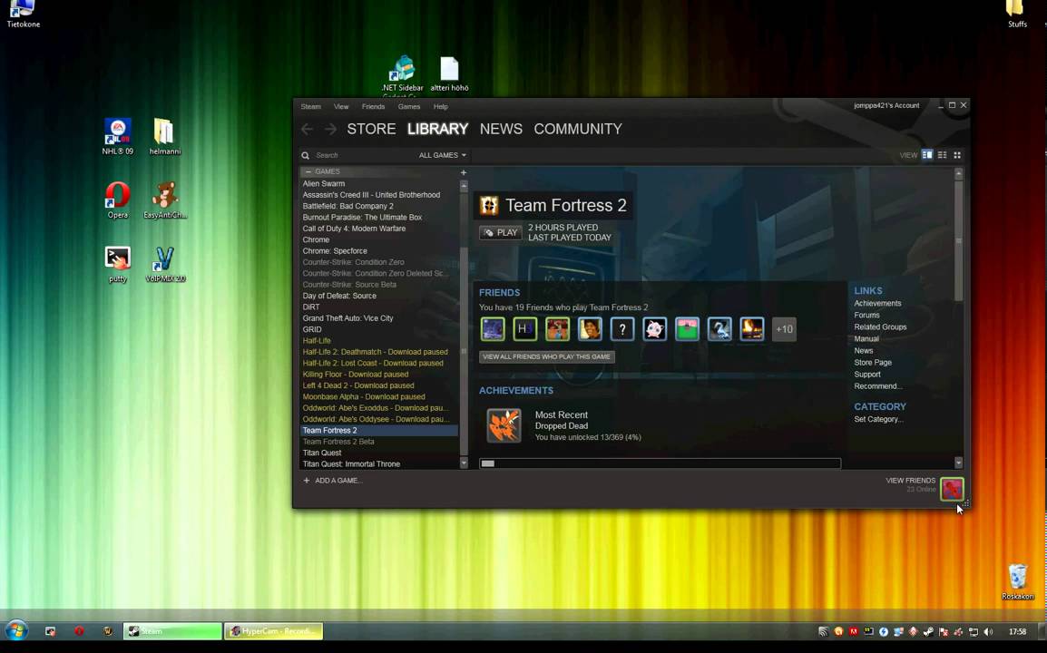Click VIEW FRIENDS text

pos(910,481)
